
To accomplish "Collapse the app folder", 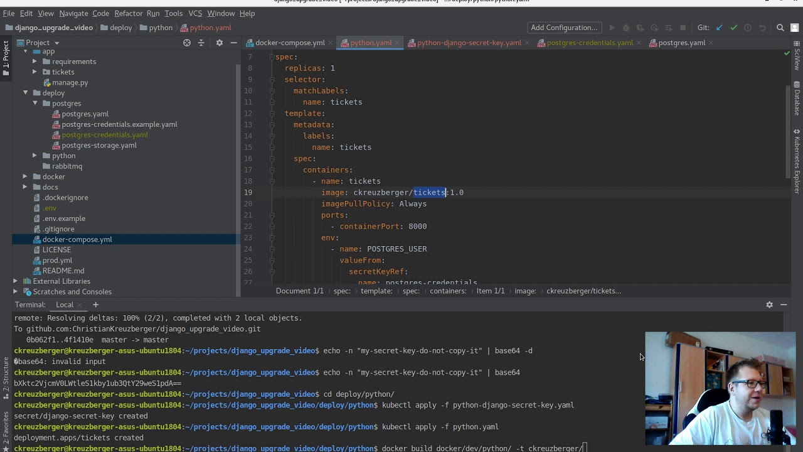I will coord(26,51).
